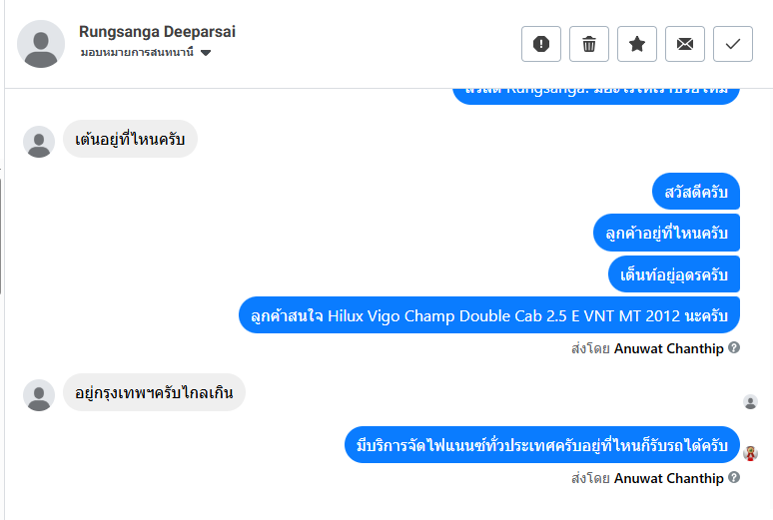Open assign conversation dropdown arrow
Viewport: 773px width, 520px height.
tap(206, 53)
